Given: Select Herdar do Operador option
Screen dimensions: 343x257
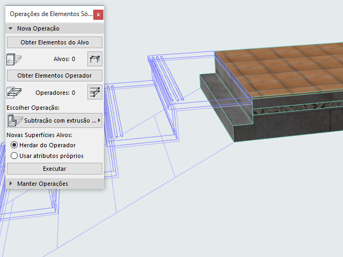Looking at the screenshot, I should pos(14,145).
